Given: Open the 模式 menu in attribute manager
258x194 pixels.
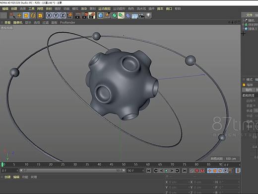Looking at the screenshot, I should (249, 80).
